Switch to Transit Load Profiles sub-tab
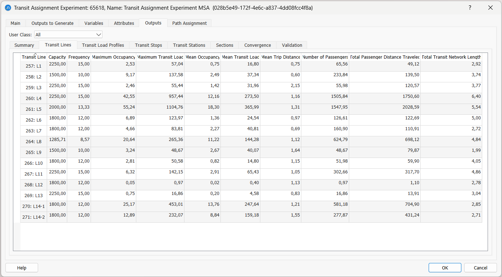 (x=103, y=45)
